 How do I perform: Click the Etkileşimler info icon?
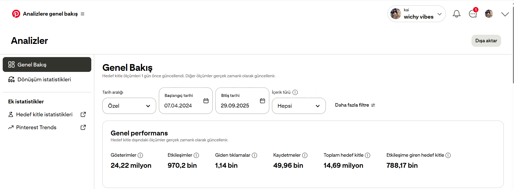tap(196, 155)
